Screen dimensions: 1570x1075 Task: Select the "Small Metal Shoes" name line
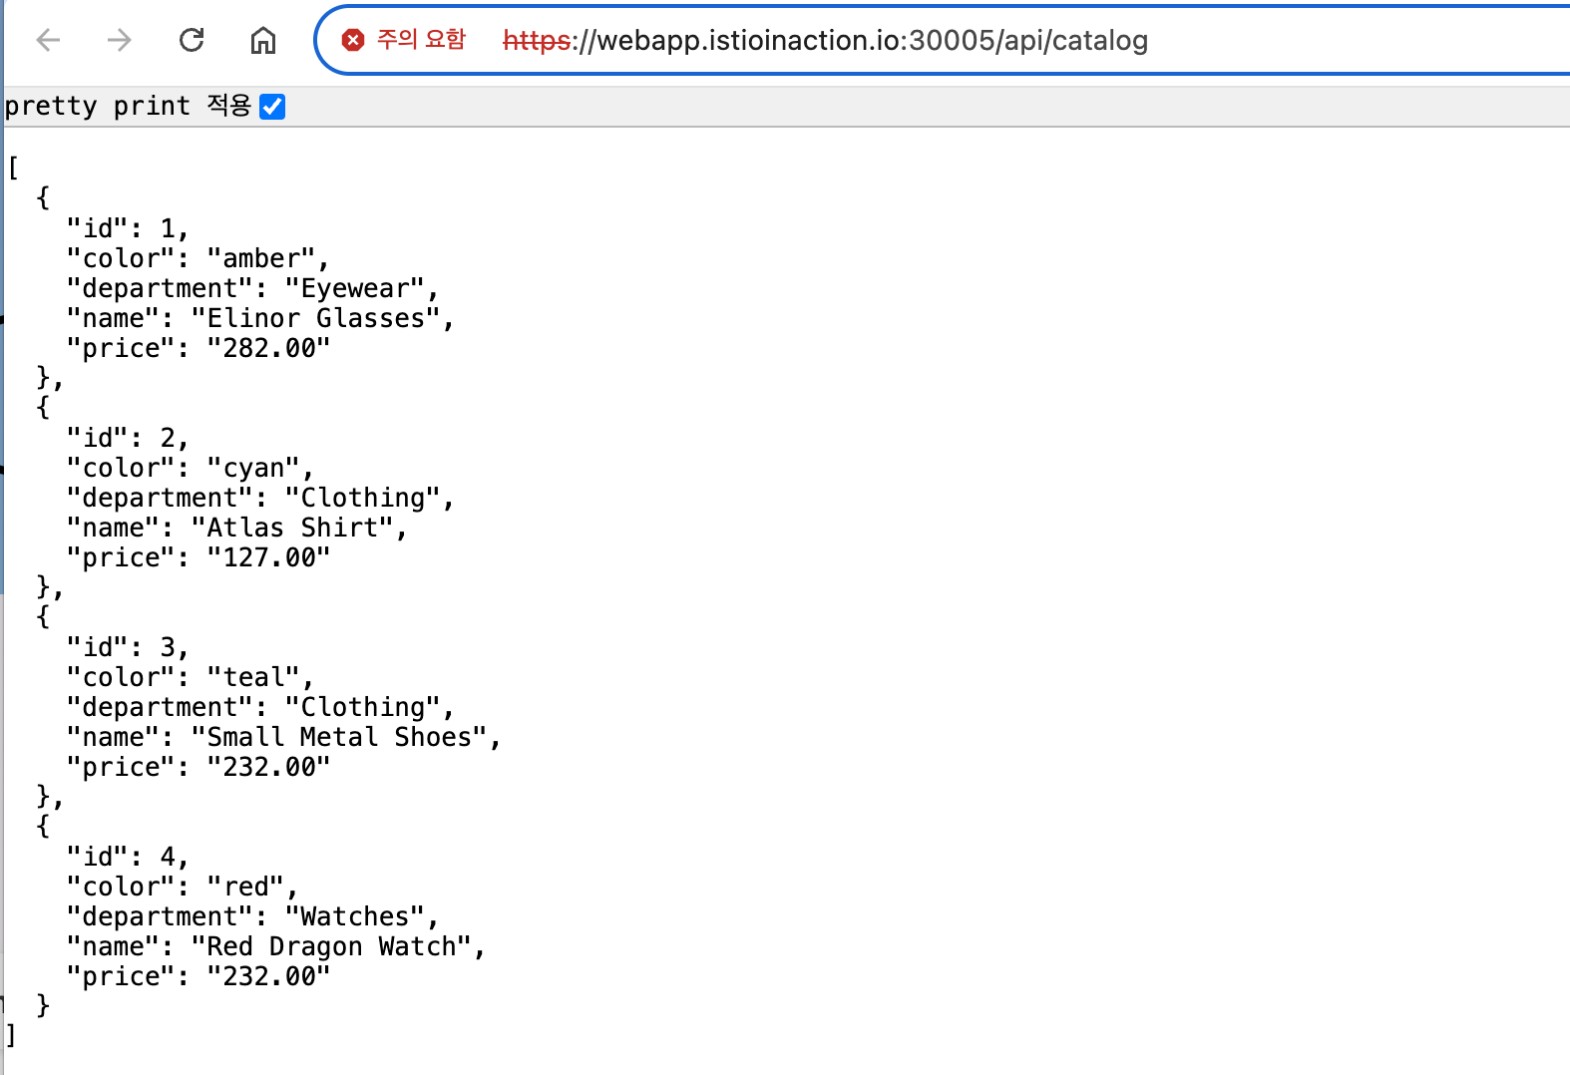click(283, 737)
